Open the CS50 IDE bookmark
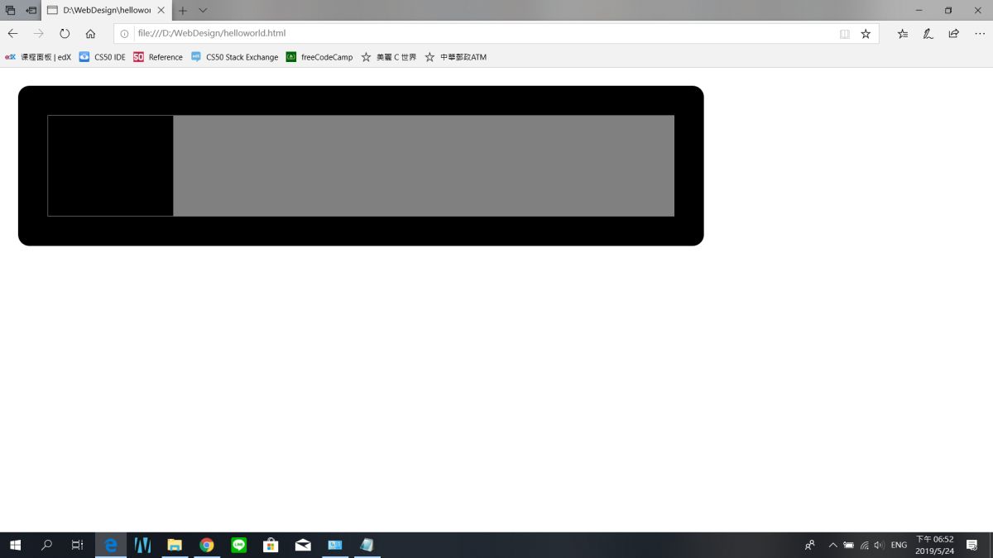The width and height of the screenshot is (993, 558). [x=103, y=57]
